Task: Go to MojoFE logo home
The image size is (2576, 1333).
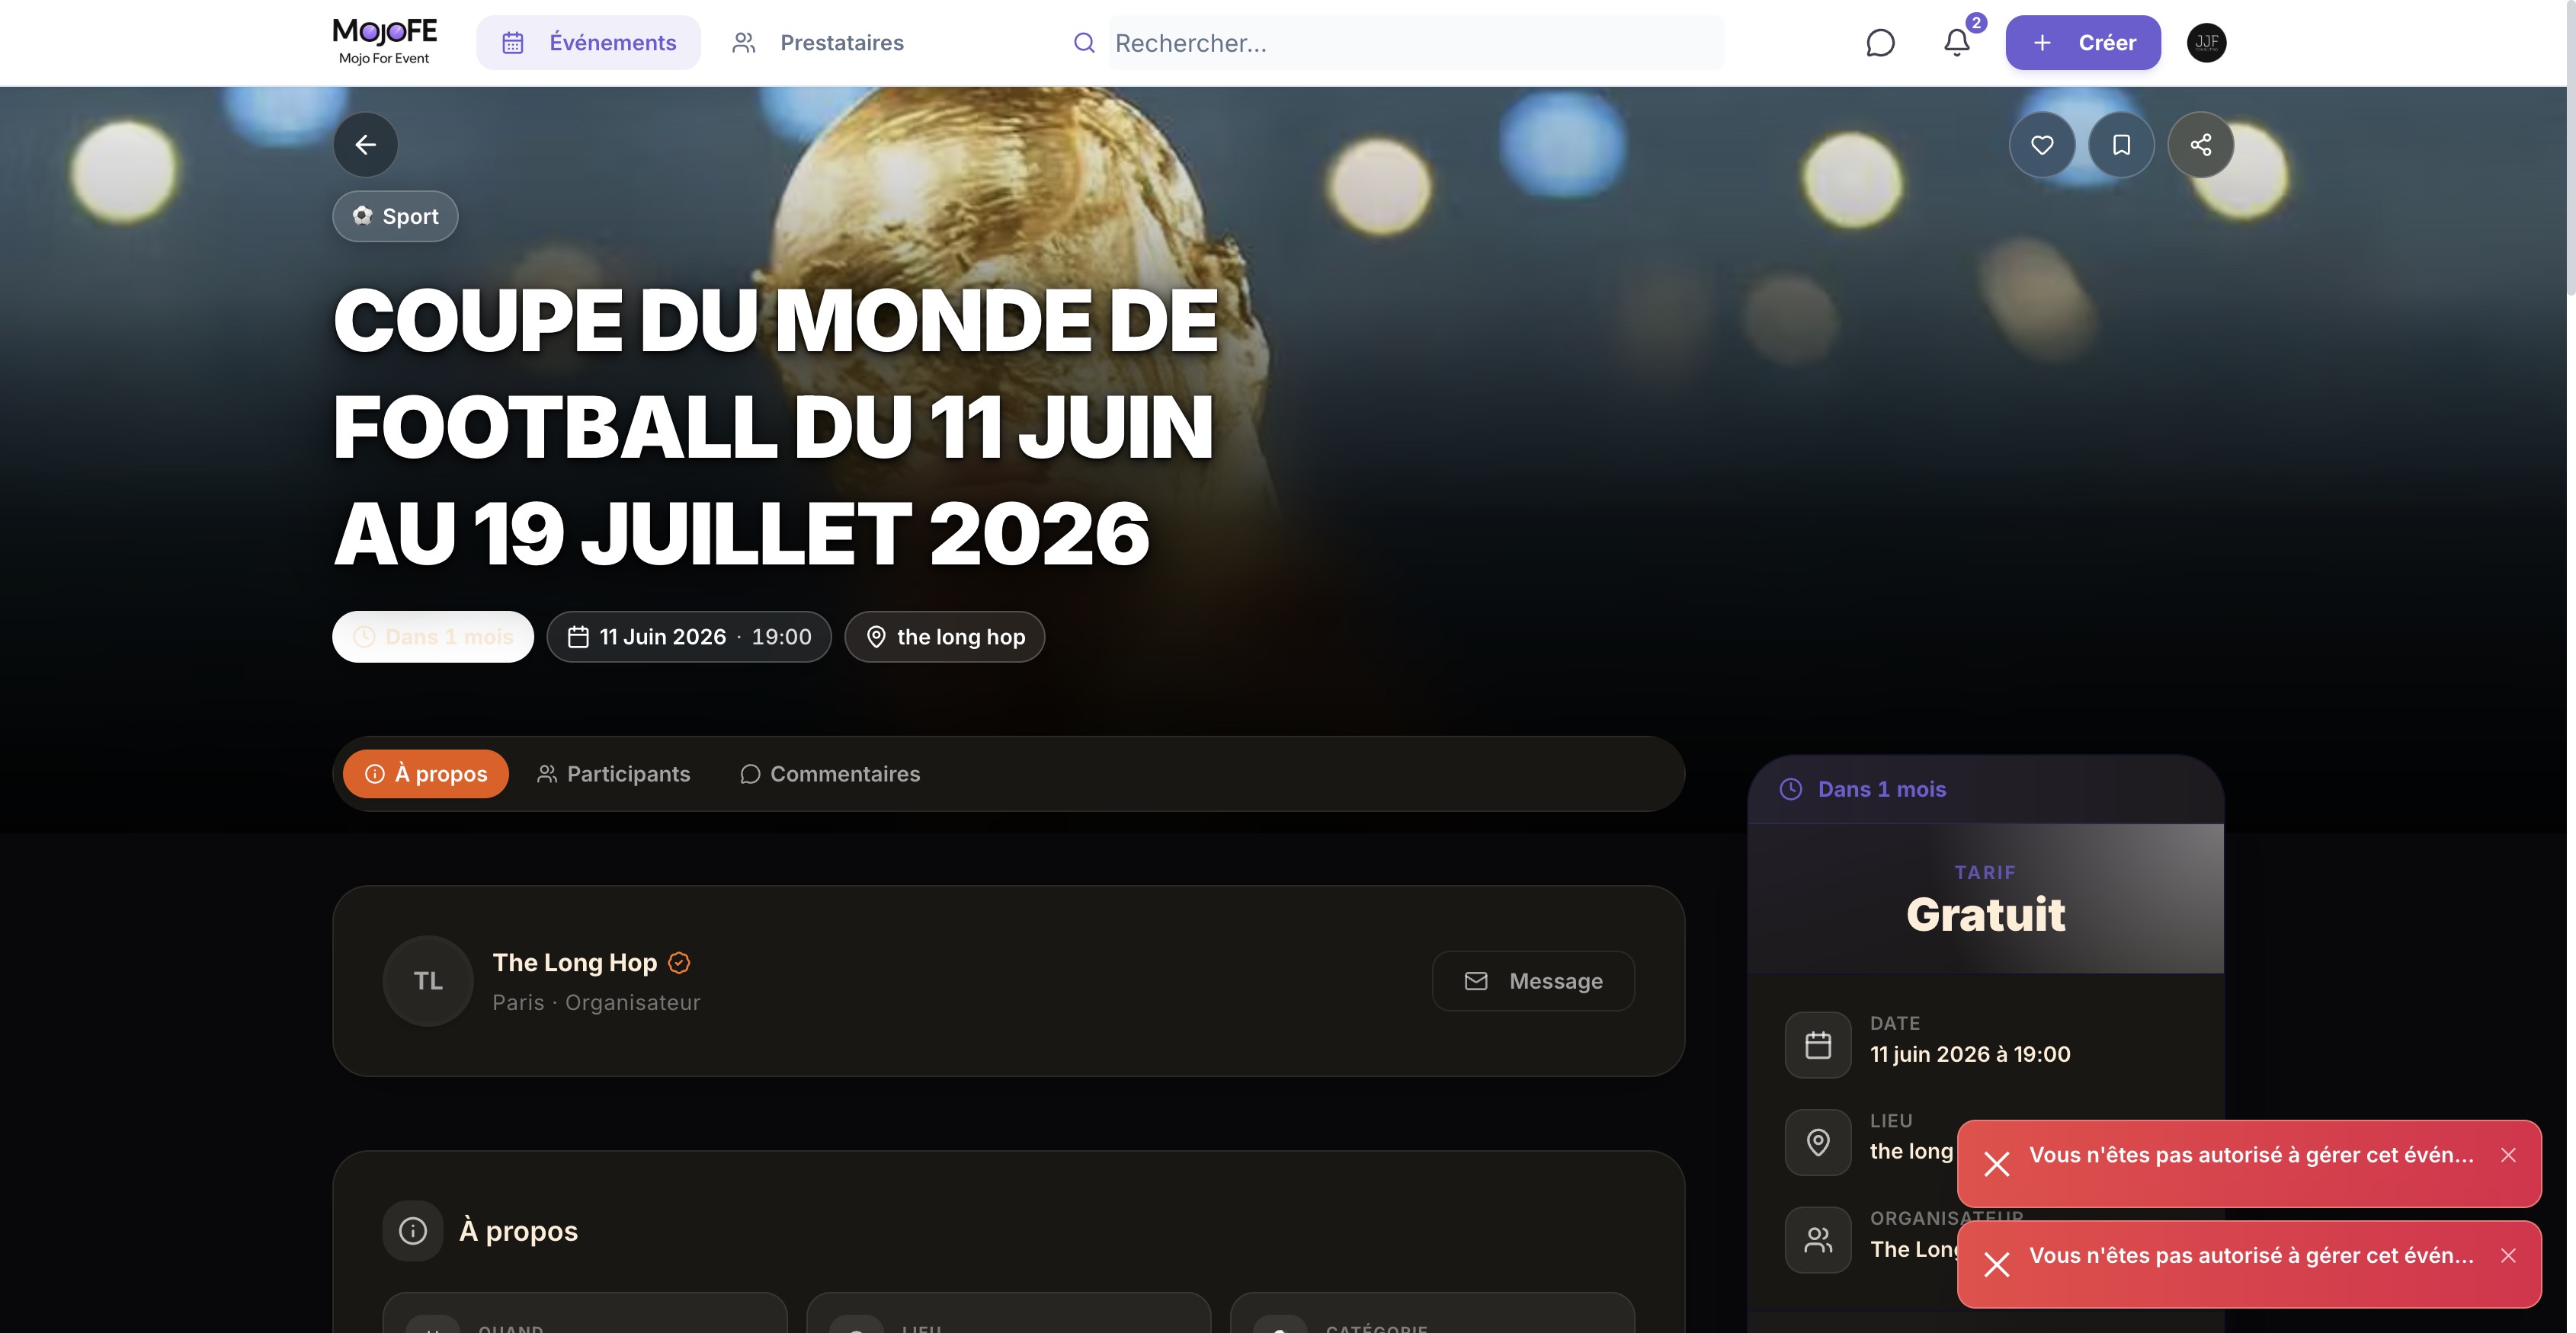Action: click(x=384, y=42)
